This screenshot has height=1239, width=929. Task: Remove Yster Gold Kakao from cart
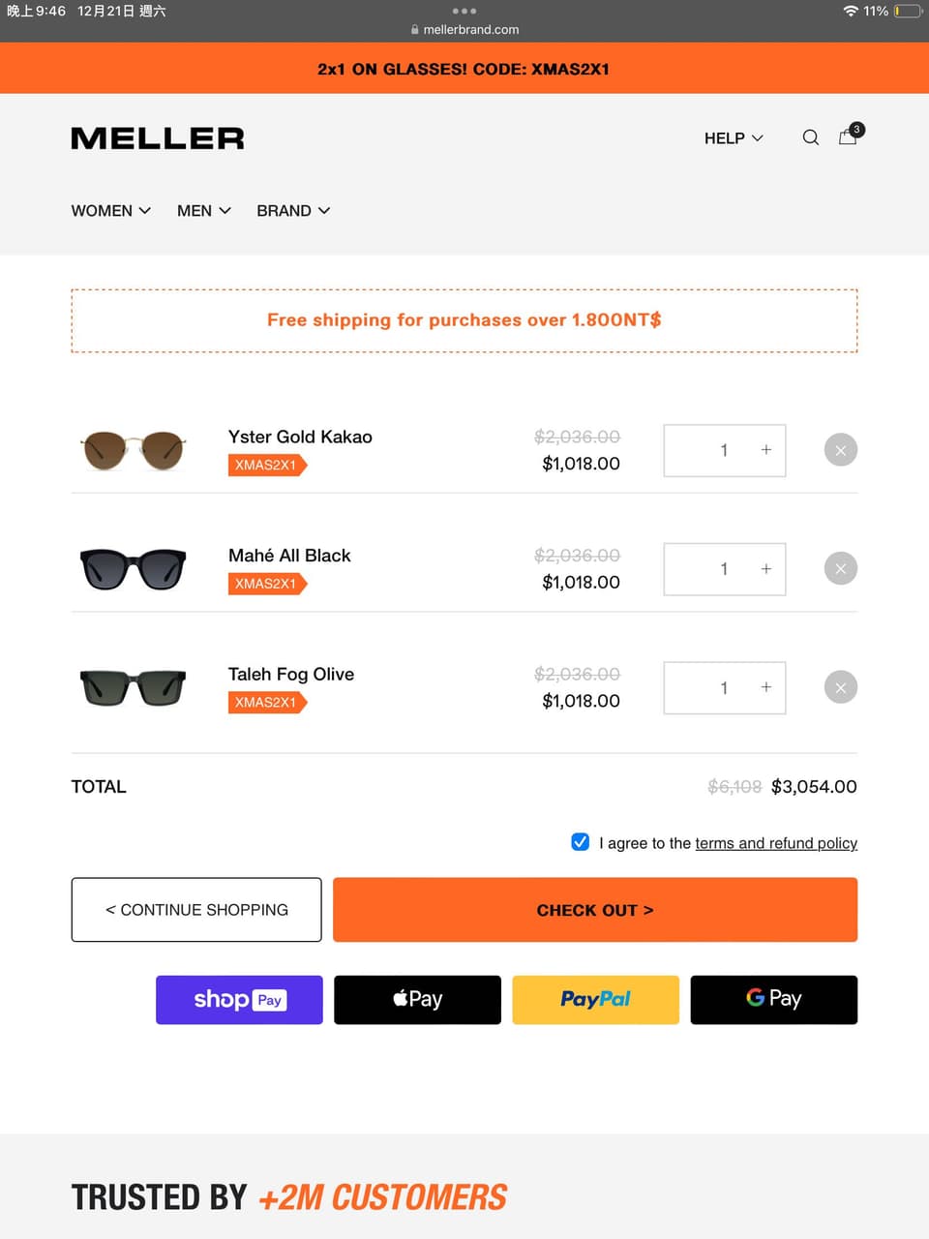click(x=840, y=450)
